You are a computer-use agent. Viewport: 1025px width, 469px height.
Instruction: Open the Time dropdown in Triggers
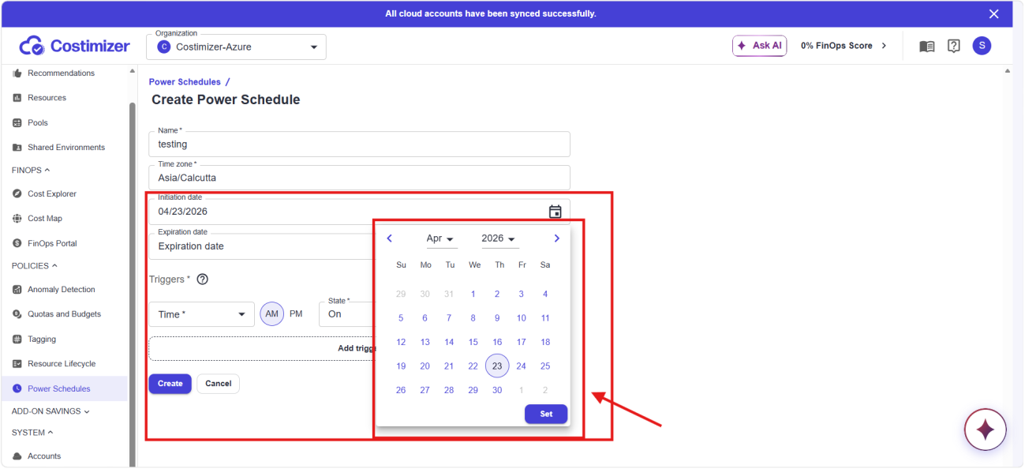pos(202,314)
